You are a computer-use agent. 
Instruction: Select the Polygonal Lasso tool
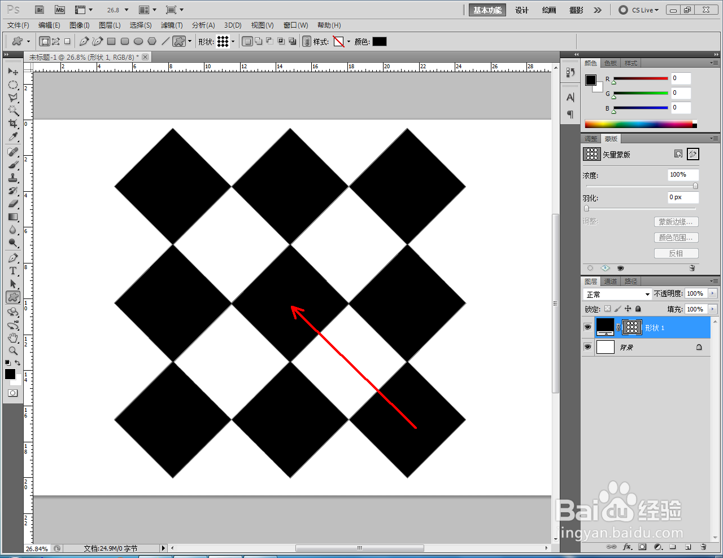click(x=13, y=98)
